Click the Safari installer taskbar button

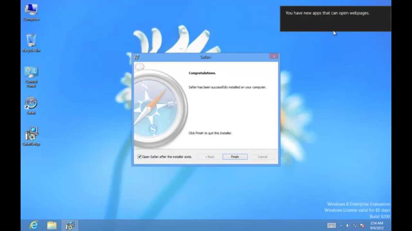coord(70,225)
